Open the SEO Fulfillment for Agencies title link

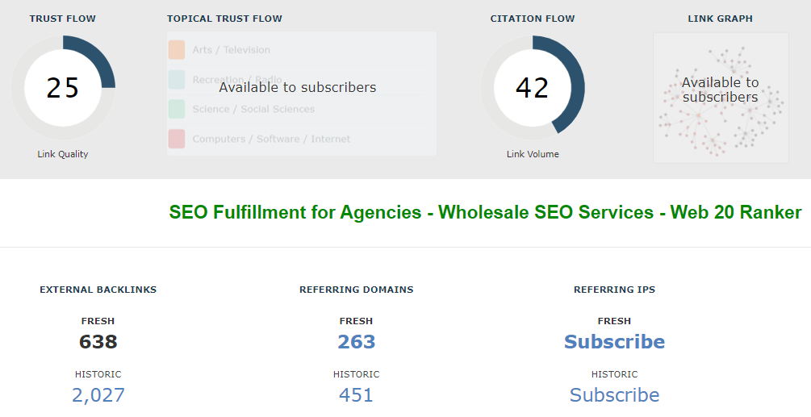click(x=485, y=212)
